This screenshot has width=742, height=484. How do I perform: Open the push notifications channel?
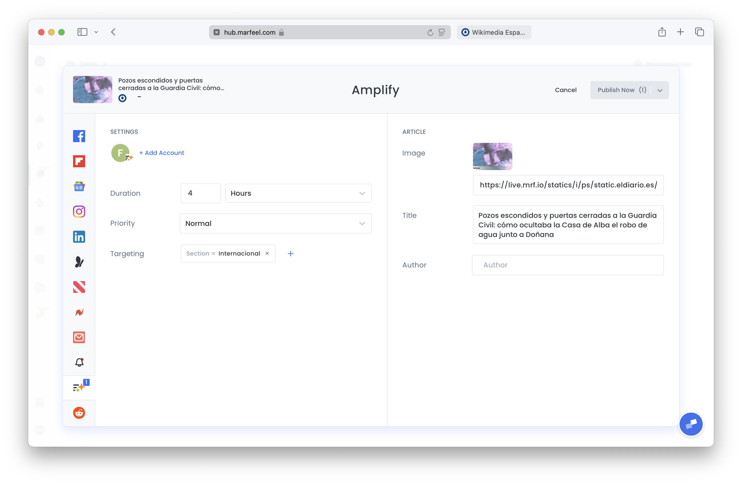pyautogui.click(x=79, y=362)
